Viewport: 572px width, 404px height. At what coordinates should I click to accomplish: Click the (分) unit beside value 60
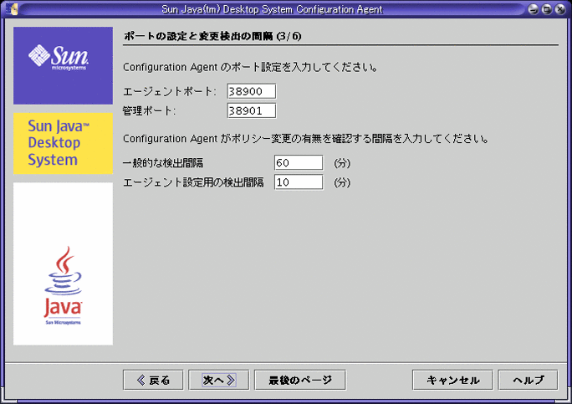click(x=342, y=163)
